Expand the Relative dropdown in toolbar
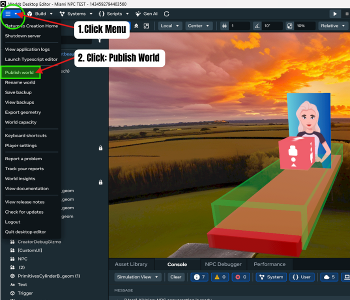Image resolution: width=350 pixels, height=300 pixels. 332,25
